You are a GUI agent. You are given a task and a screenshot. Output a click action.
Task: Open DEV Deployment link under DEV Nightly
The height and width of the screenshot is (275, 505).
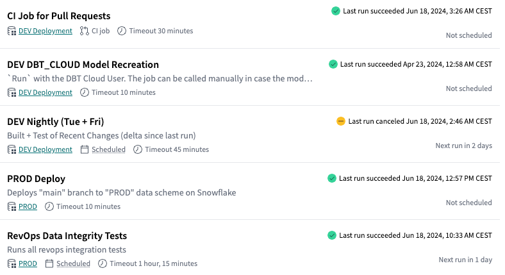pos(46,149)
